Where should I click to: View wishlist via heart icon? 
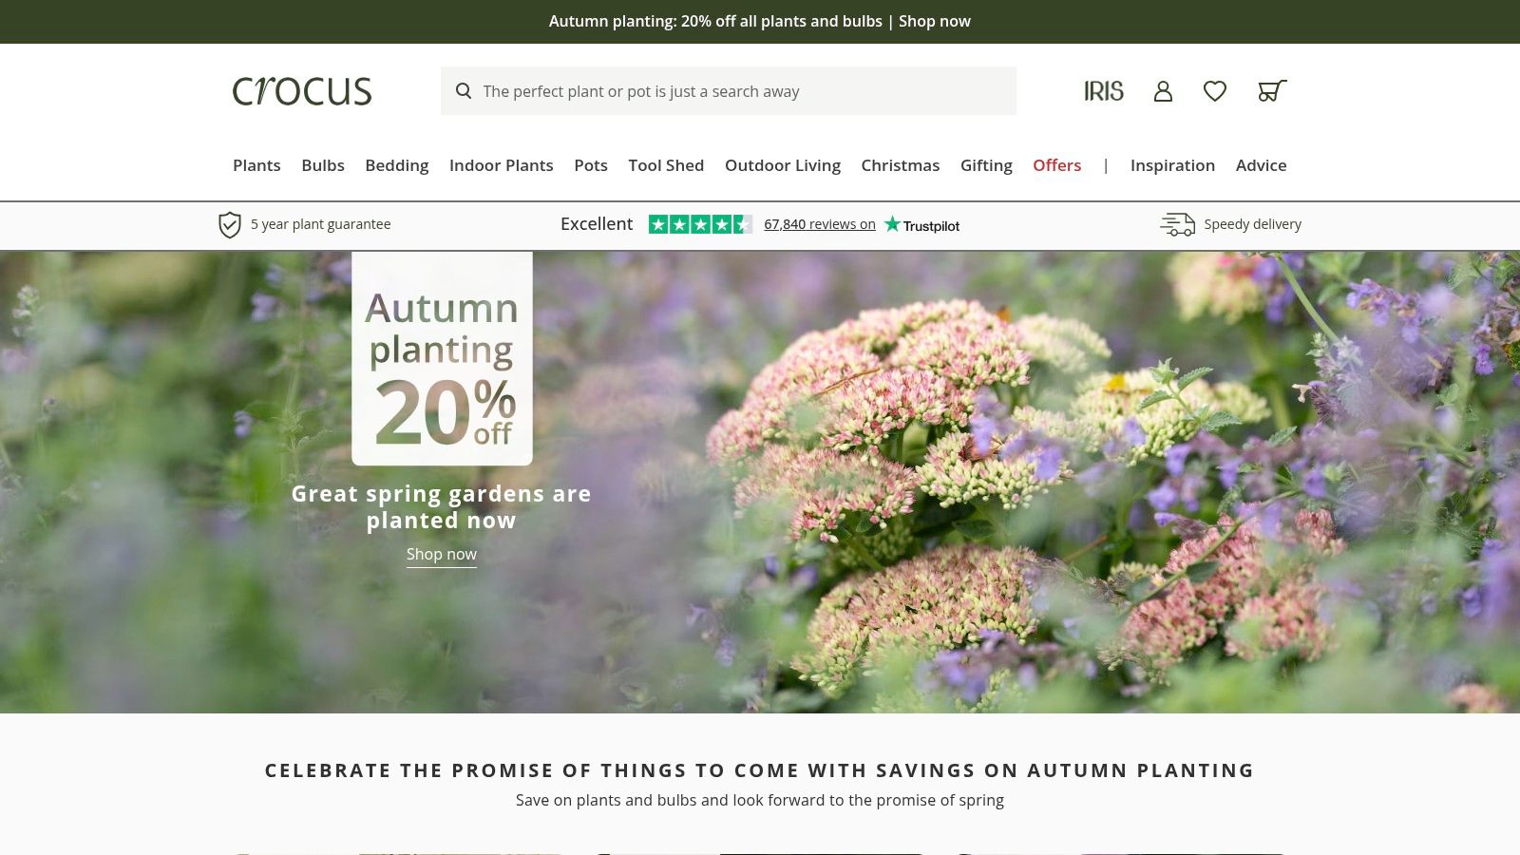[1215, 91]
